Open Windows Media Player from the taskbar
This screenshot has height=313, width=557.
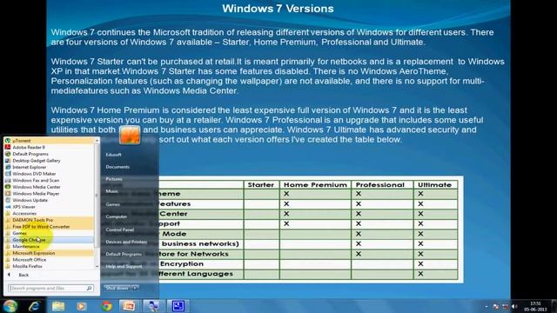82,306
